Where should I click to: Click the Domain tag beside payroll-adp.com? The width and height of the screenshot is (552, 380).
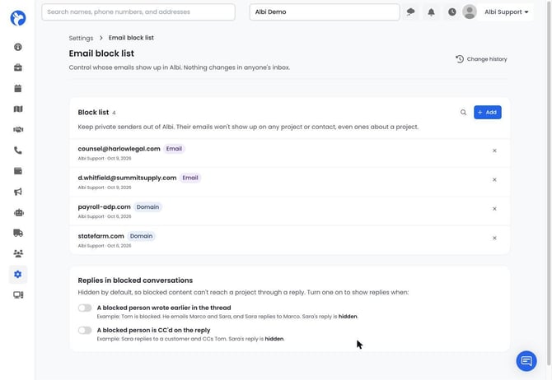[147, 207]
